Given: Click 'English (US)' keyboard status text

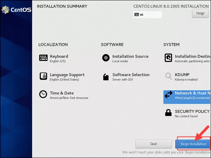Looking at the screenshot, I should click(x=58, y=61).
